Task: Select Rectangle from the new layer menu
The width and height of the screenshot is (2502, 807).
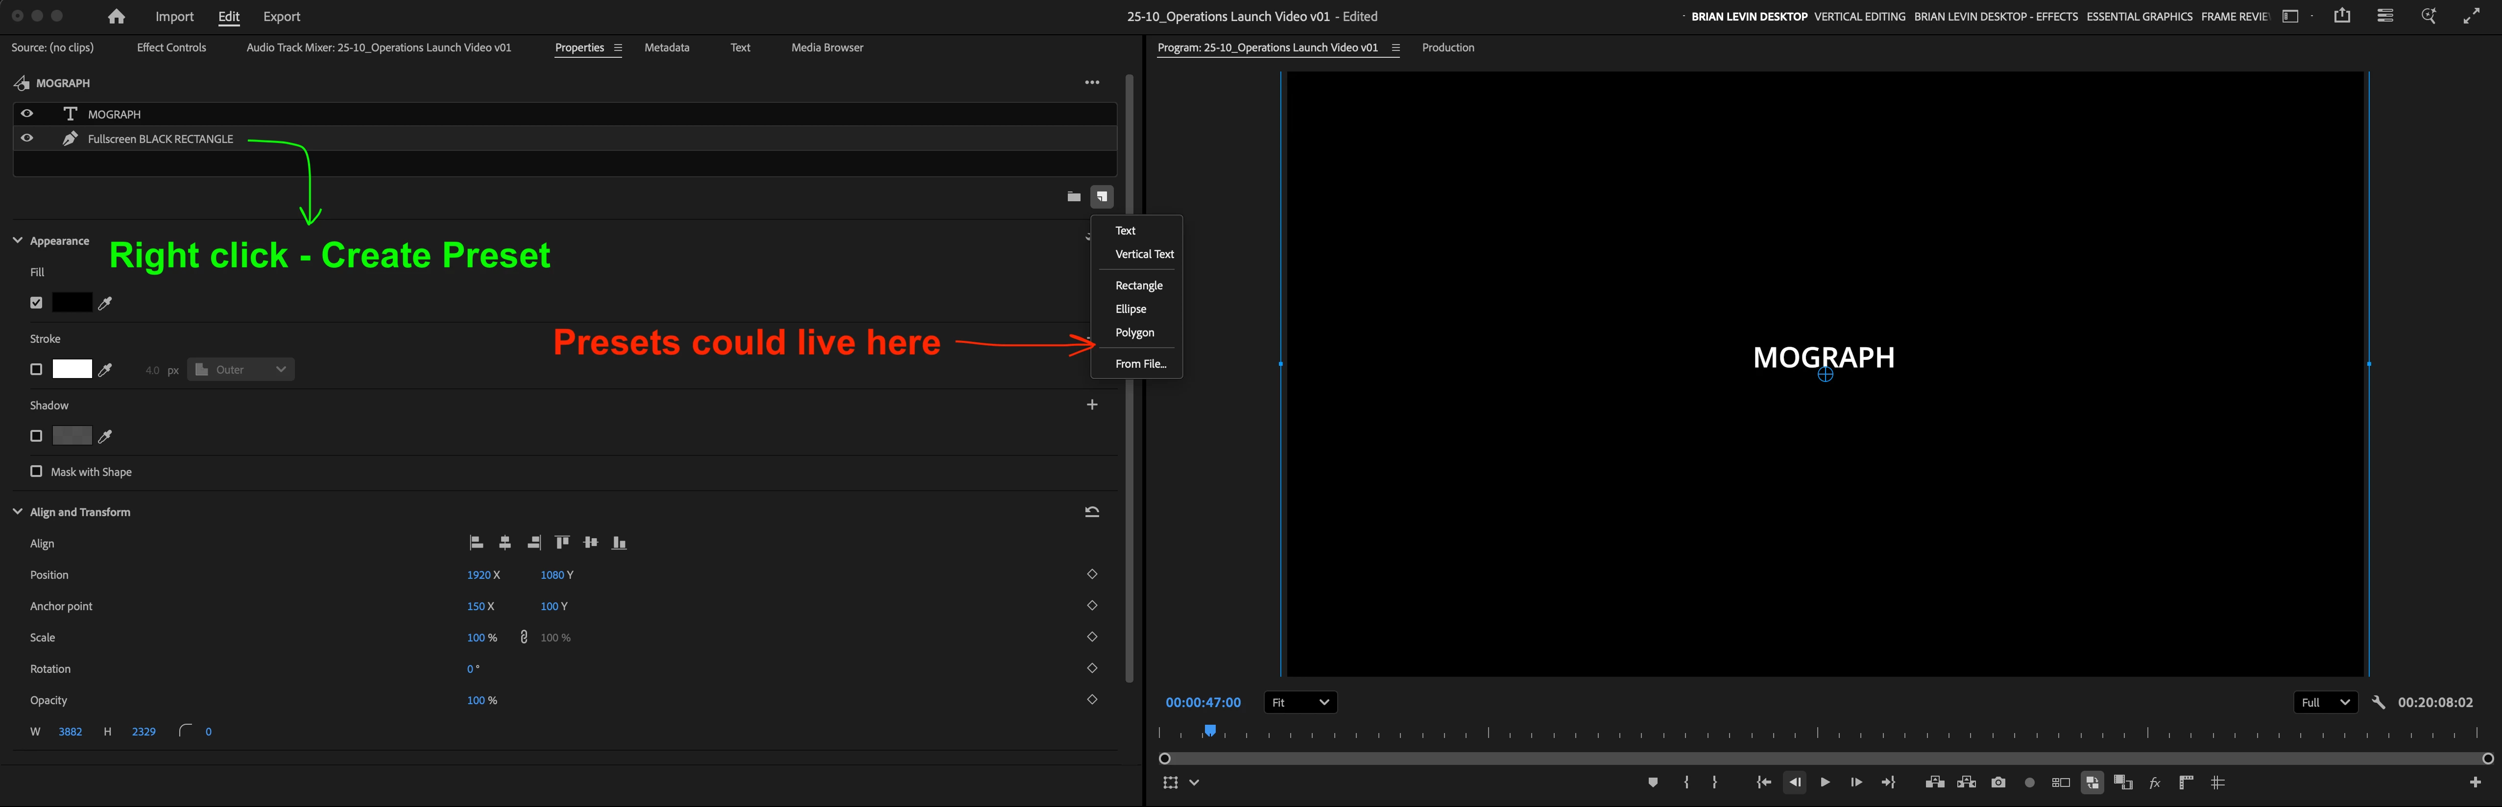Action: (x=1138, y=285)
